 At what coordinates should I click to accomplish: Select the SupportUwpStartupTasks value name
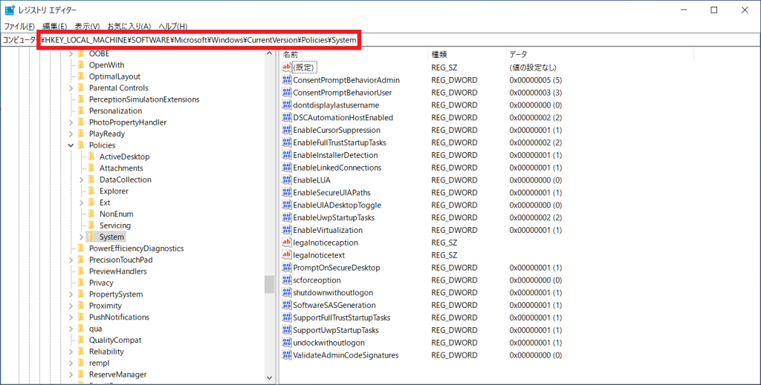[x=336, y=330]
